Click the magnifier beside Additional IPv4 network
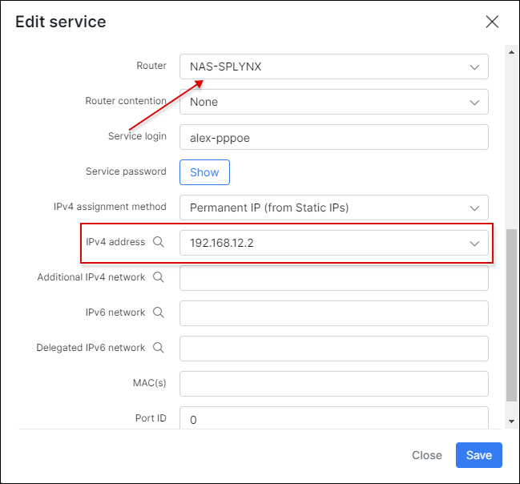The width and height of the screenshot is (520, 484). [159, 277]
